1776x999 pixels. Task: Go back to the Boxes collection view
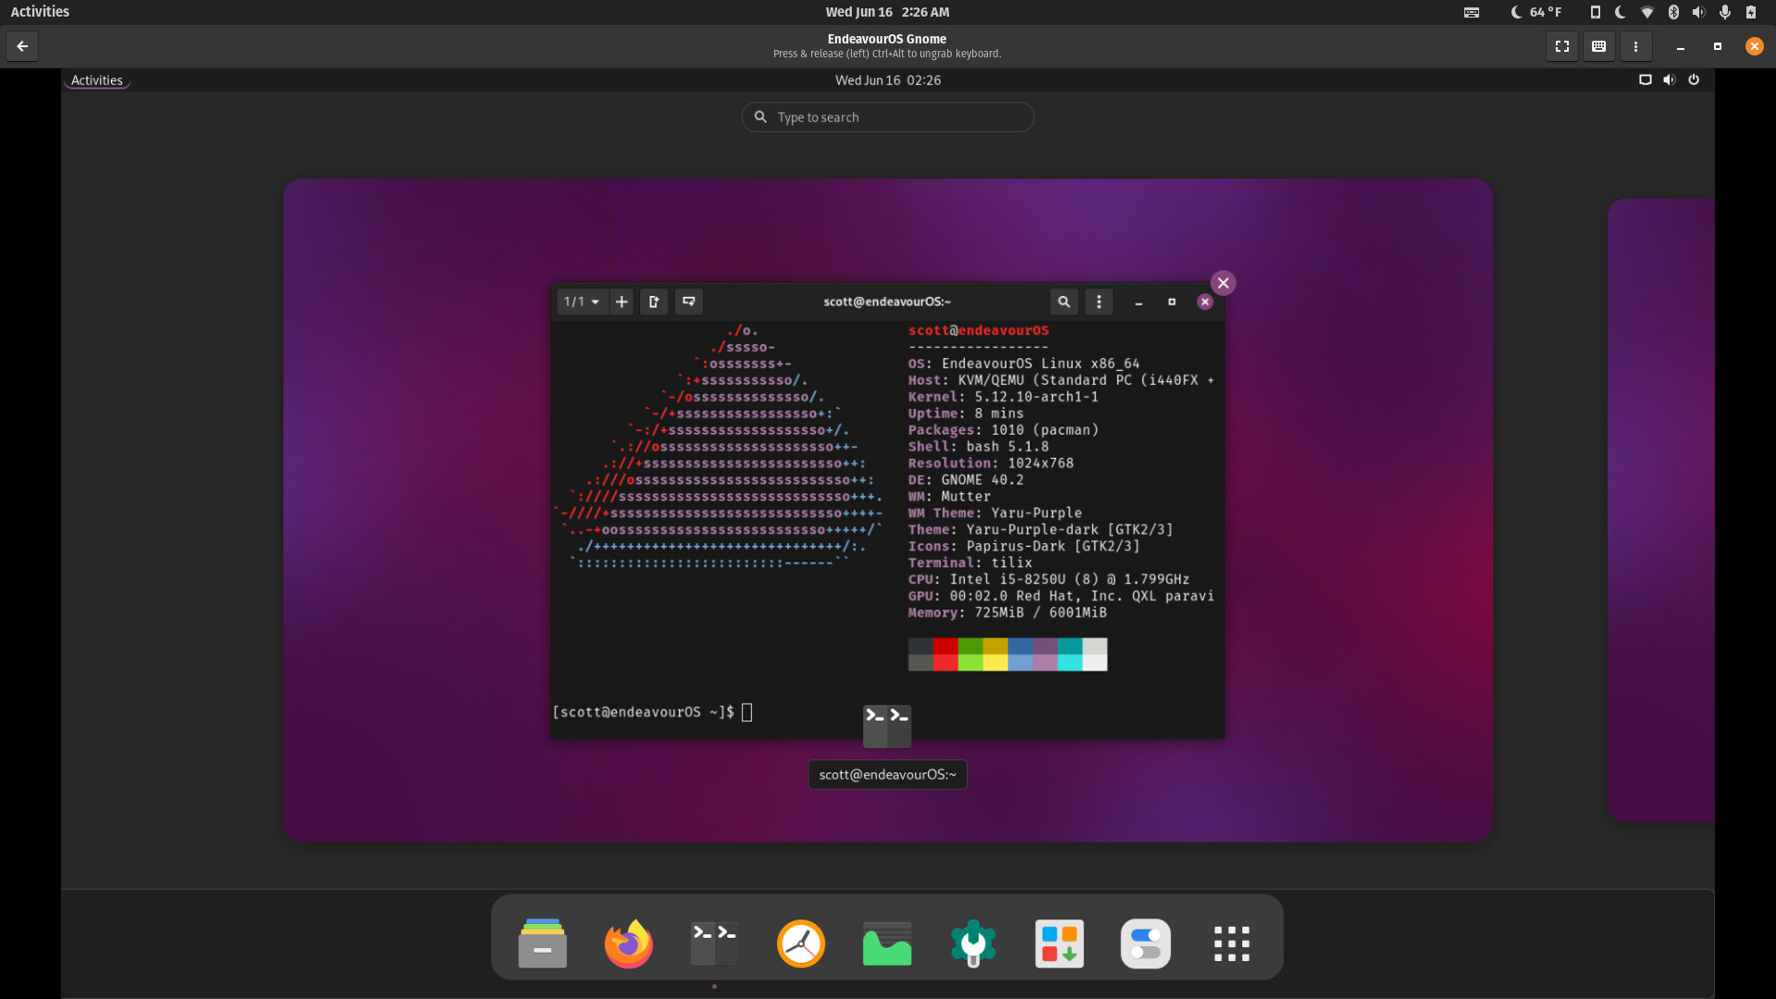tap(22, 46)
